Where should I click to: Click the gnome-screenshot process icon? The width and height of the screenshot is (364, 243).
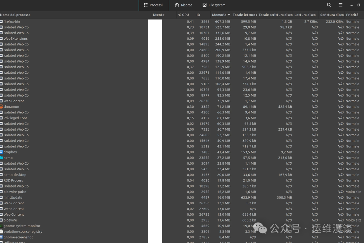click(1, 237)
